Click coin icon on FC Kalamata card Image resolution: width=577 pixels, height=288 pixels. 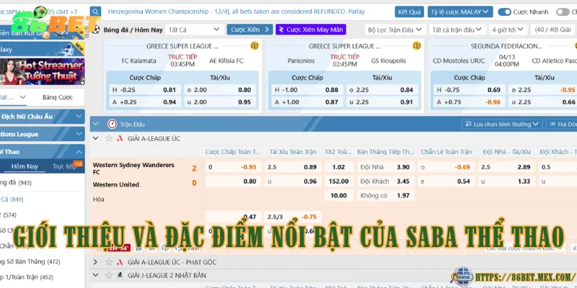tap(255, 46)
